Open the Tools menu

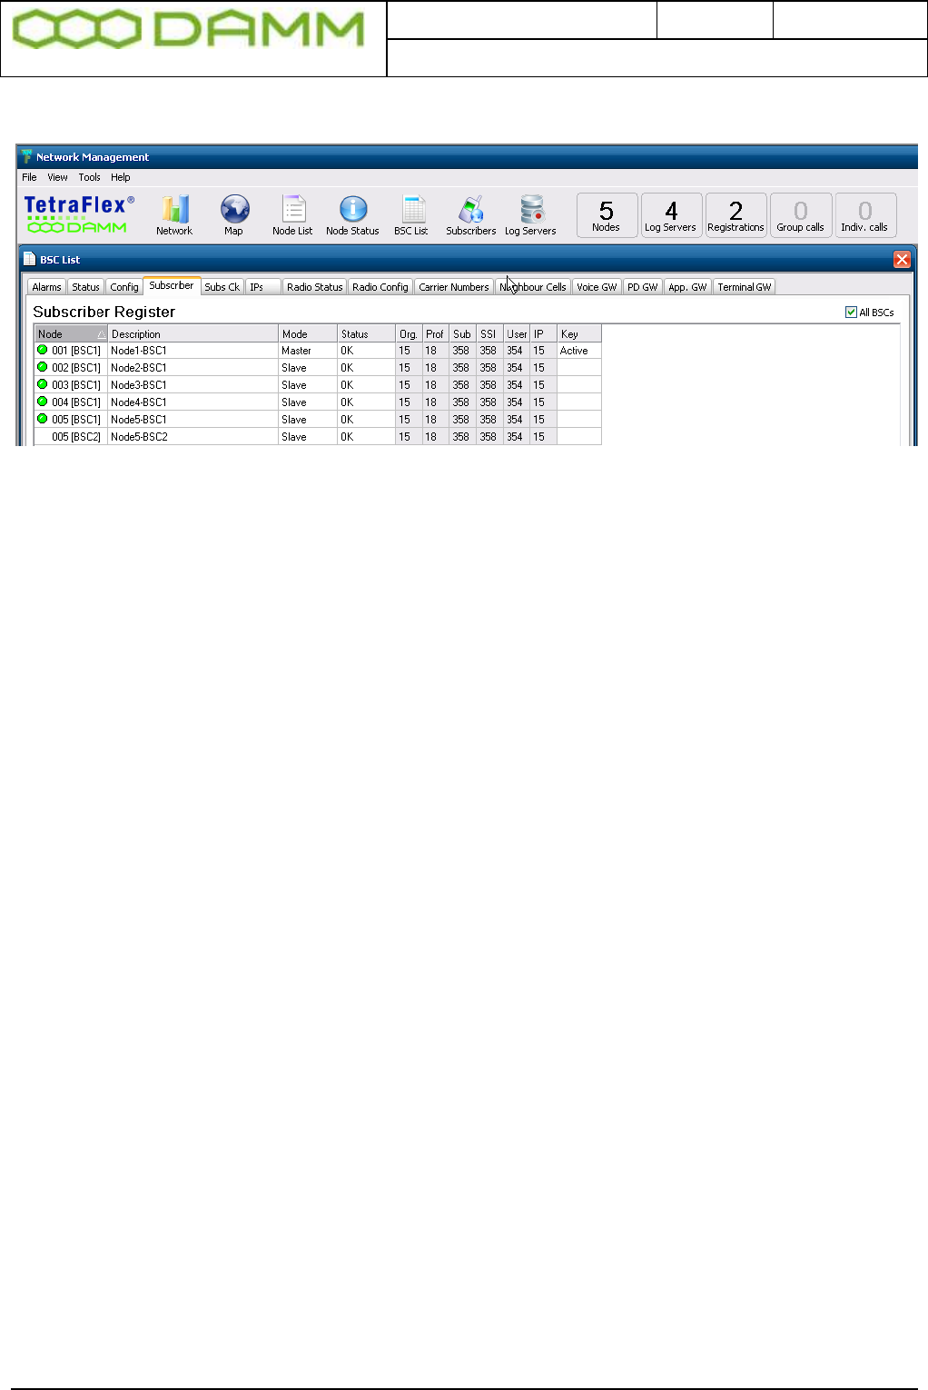(89, 177)
